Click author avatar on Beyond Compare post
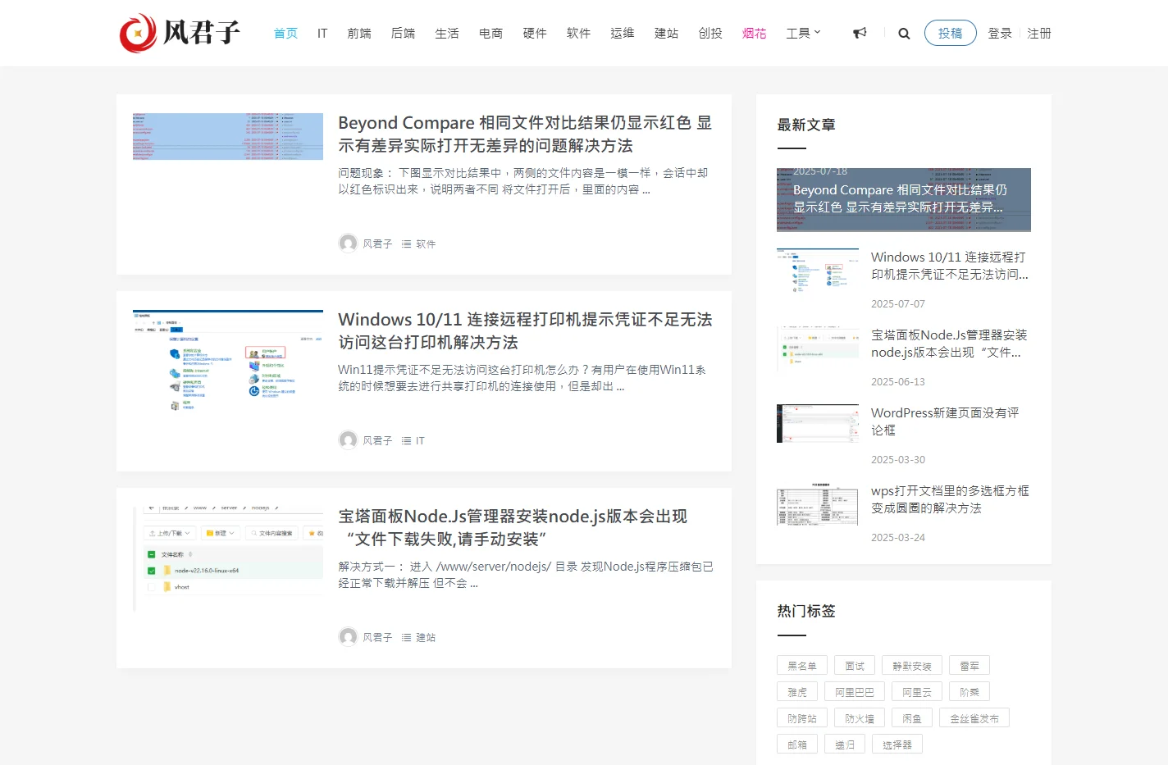This screenshot has width=1168, height=765. (x=348, y=244)
